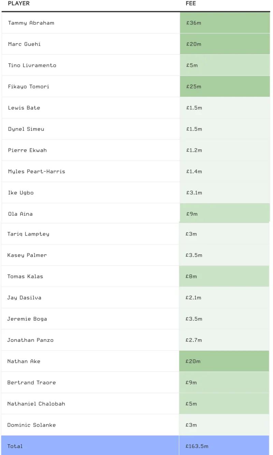Click Ike Ugbo's £3.1m fee

click(x=194, y=192)
